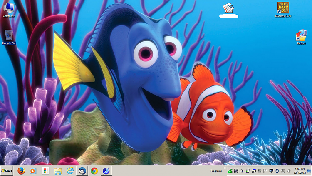Screen dimensions: 312x176
Task: Select the DOSBox 0.74 desktop shortcut
Action: [x=283, y=10]
